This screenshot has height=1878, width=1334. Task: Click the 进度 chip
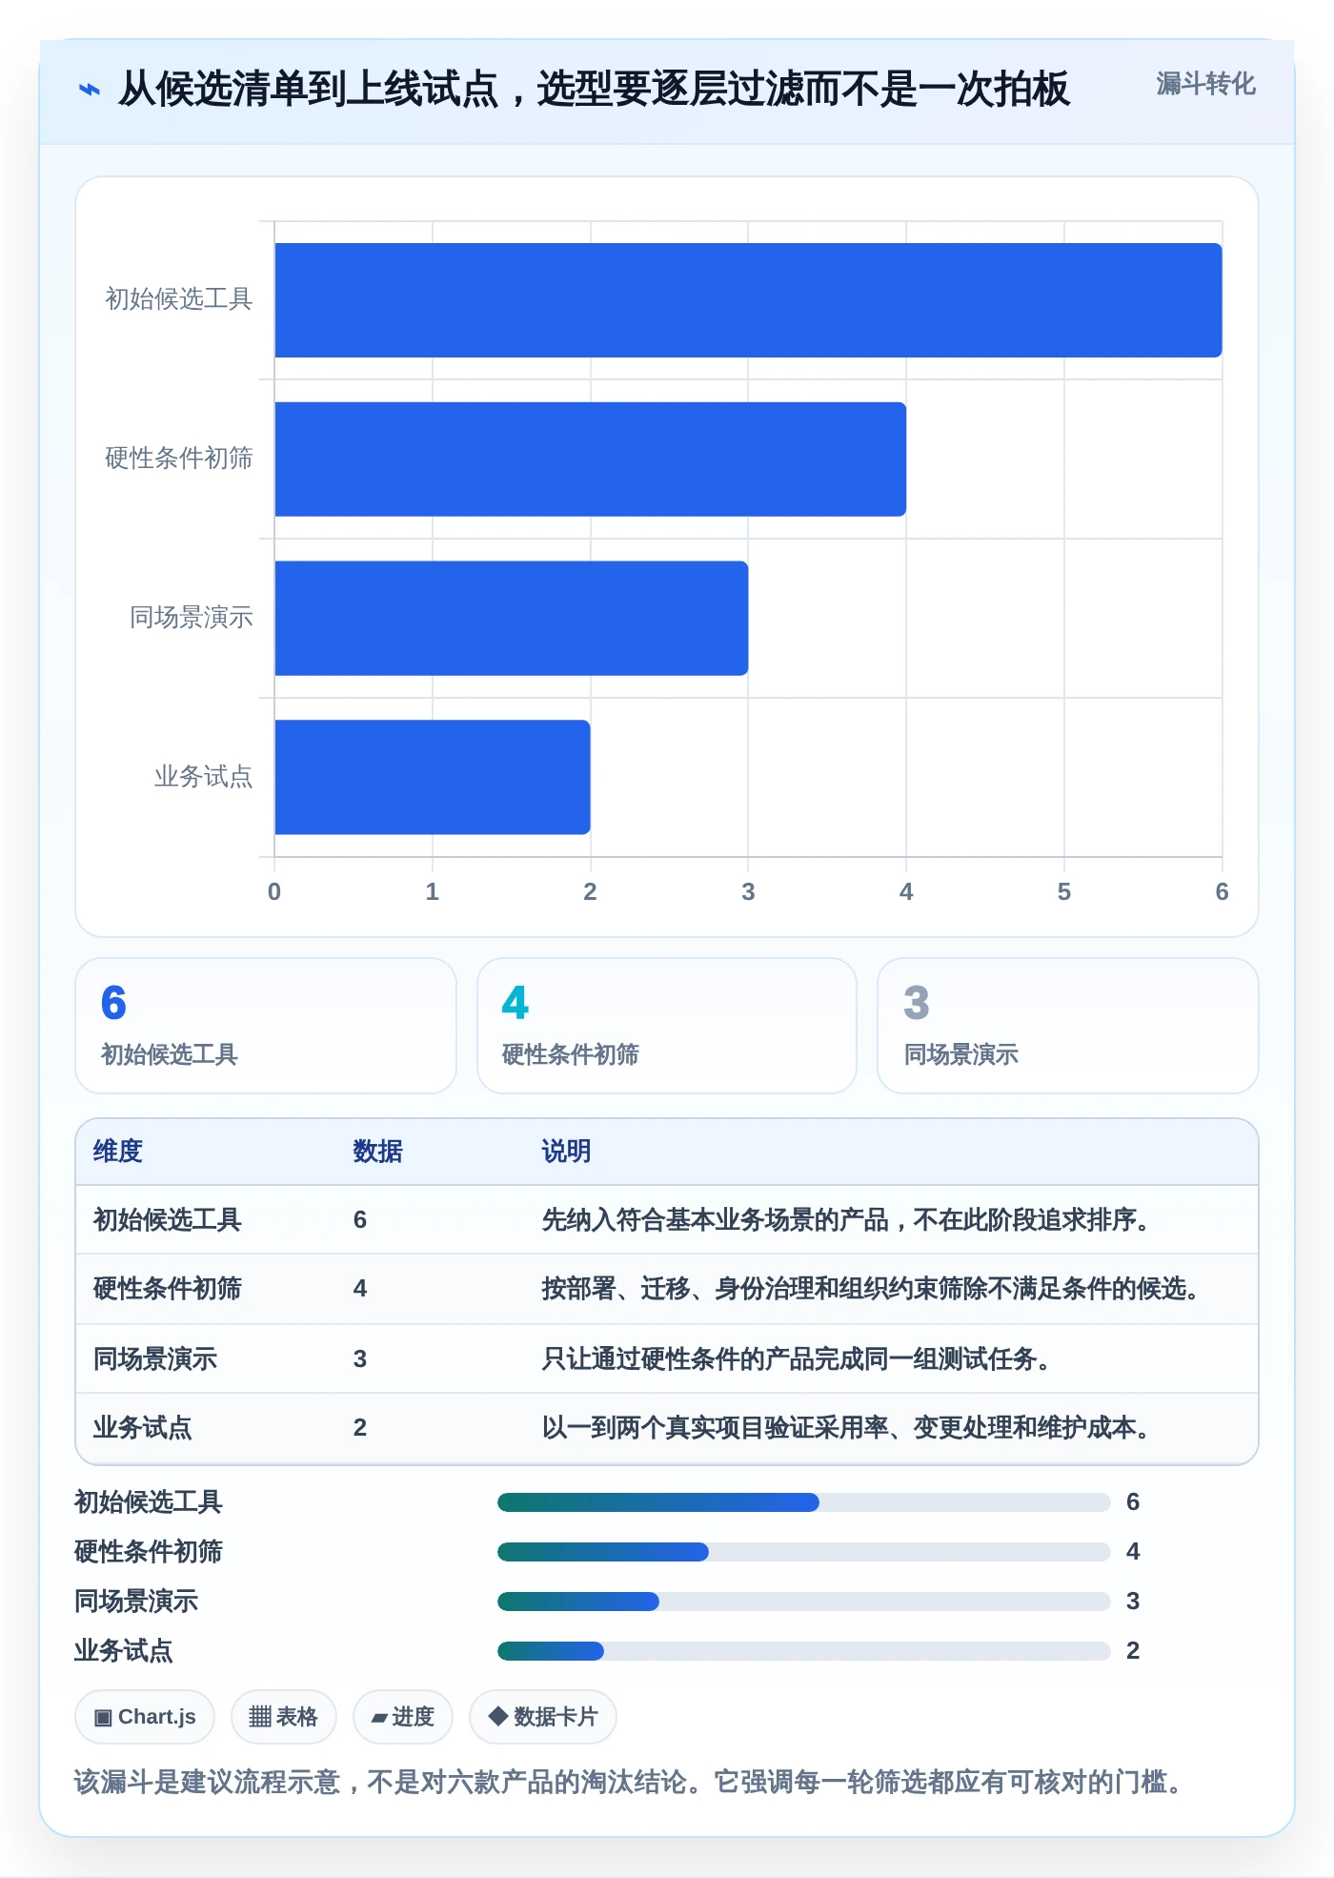[x=402, y=1717]
